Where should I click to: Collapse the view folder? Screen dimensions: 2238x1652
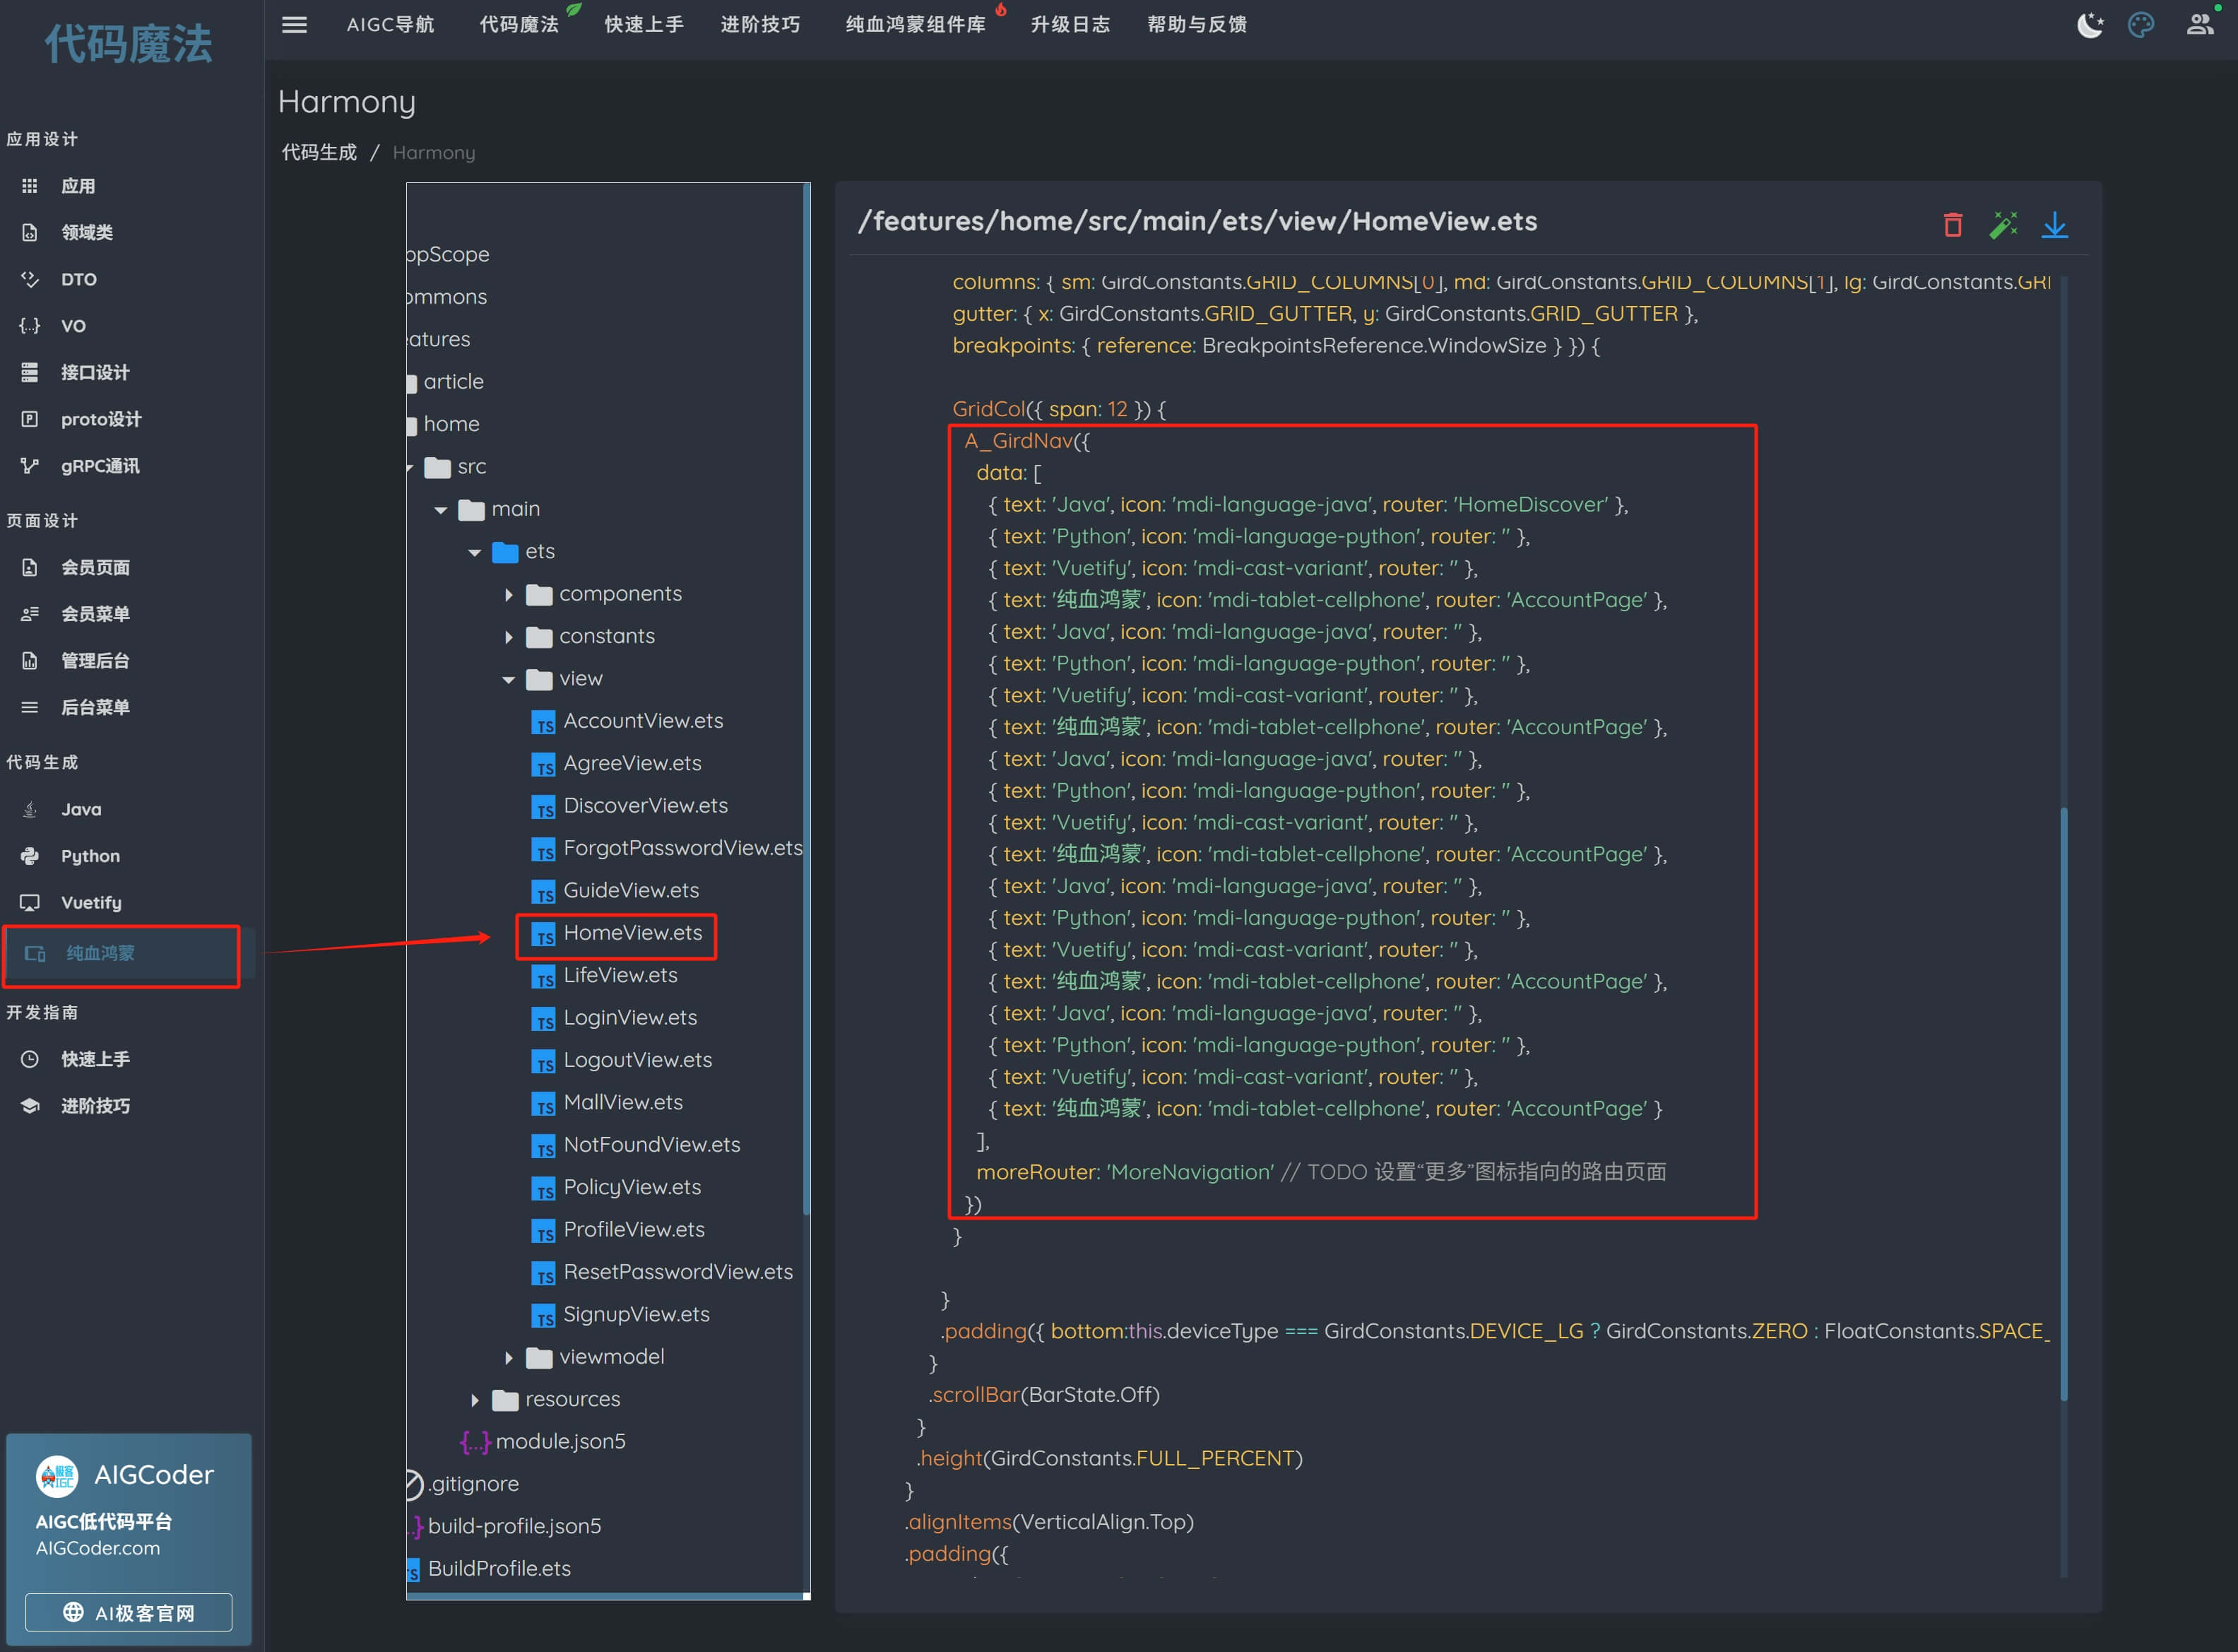[x=509, y=680]
